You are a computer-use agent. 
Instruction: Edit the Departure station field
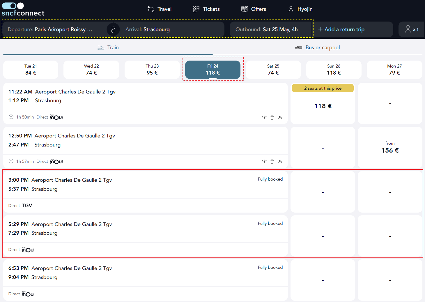[55, 29]
